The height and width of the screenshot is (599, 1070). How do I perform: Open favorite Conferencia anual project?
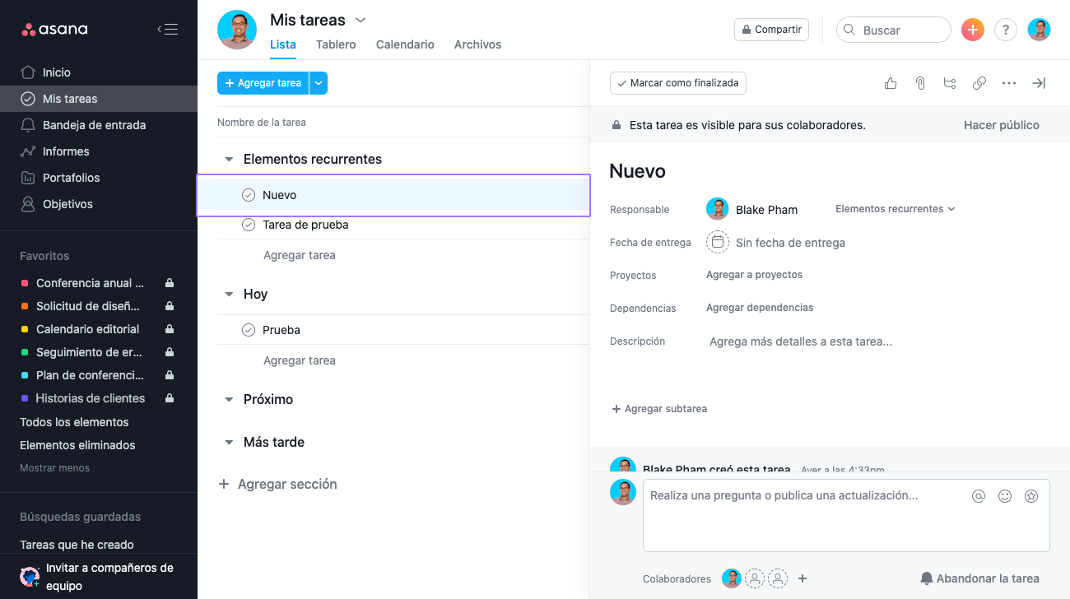click(90, 283)
